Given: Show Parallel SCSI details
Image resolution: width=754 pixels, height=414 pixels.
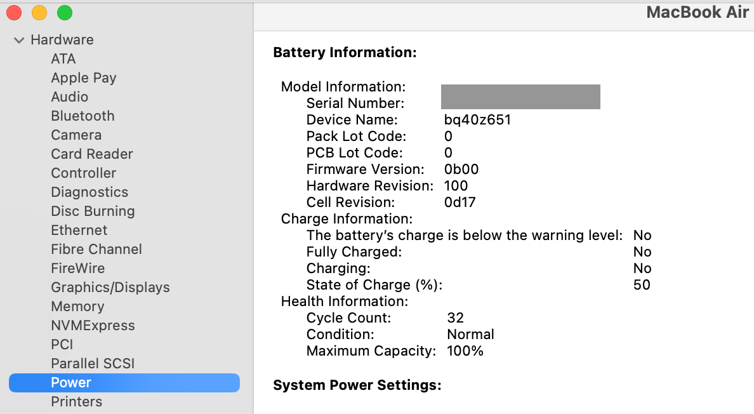Looking at the screenshot, I should (x=93, y=363).
